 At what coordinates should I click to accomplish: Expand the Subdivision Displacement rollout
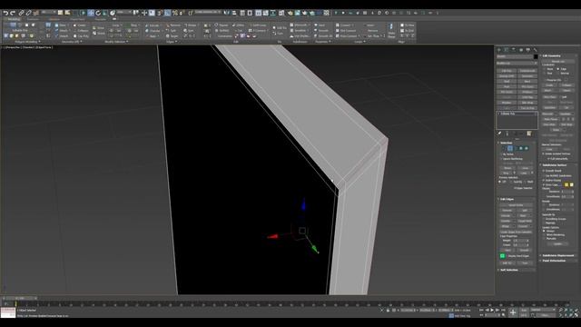557,255
